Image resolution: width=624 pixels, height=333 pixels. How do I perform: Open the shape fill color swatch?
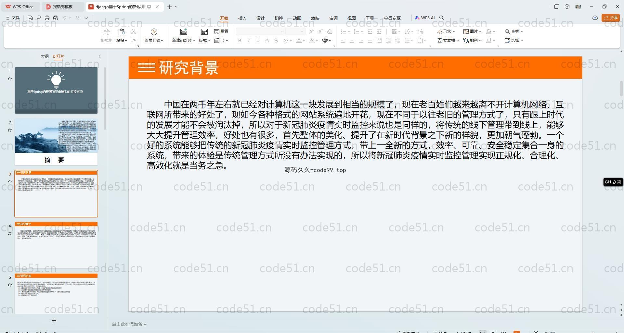(x=488, y=31)
